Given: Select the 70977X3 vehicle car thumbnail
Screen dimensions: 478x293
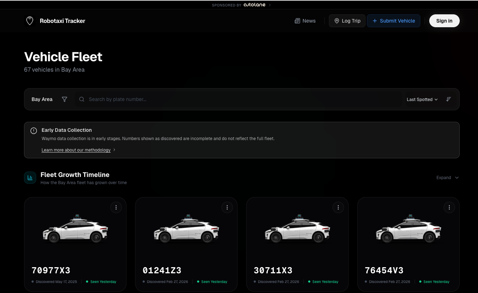Looking at the screenshot, I should pos(75,229).
